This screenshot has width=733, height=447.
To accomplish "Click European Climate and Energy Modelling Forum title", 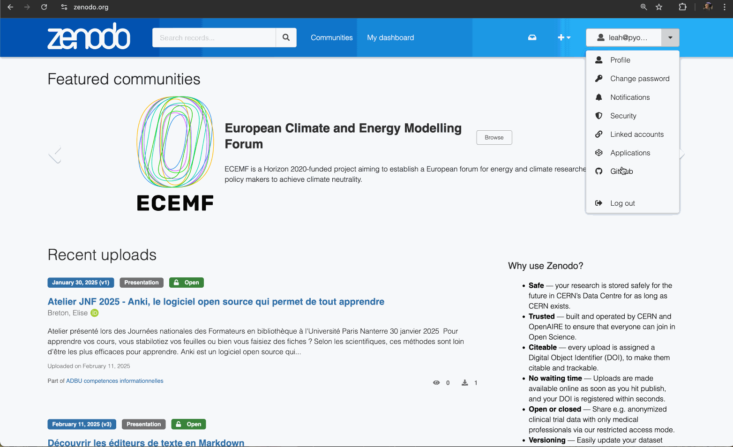I will coord(343,136).
